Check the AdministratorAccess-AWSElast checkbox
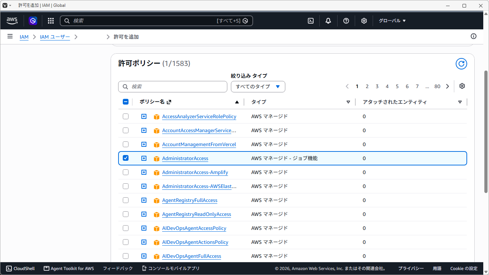The image size is (489, 275). (126, 186)
